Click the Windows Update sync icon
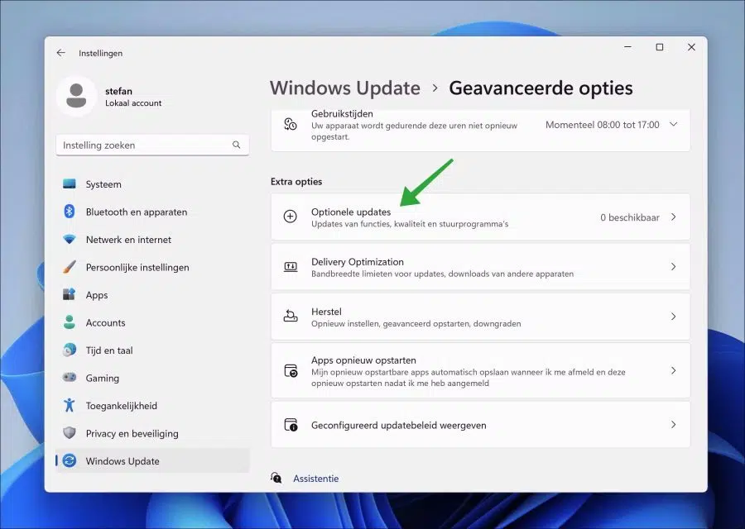Image resolution: width=745 pixels, height=529 pixels. 70,460
